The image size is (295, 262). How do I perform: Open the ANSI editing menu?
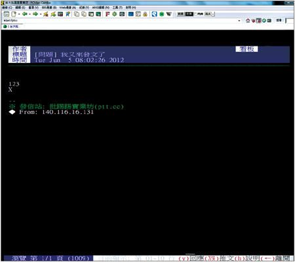pyautogui.click(x=100, y=7)
